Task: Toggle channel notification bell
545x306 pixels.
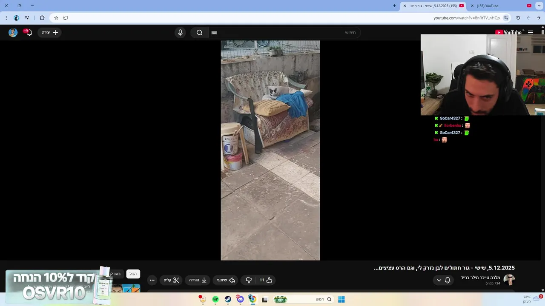Action: (447, 280)
